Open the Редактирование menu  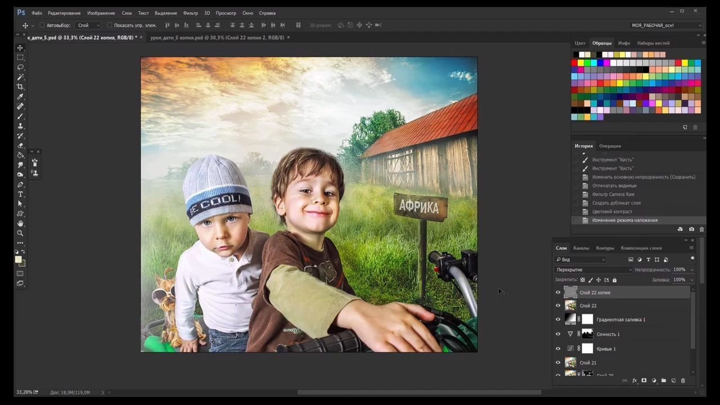click(x=64, y=13)
